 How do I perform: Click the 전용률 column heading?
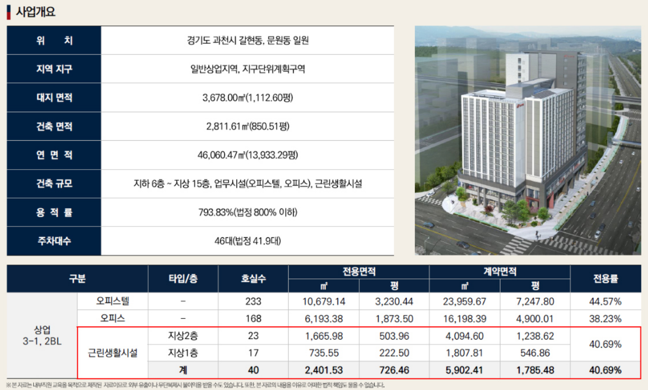(606, 279)
